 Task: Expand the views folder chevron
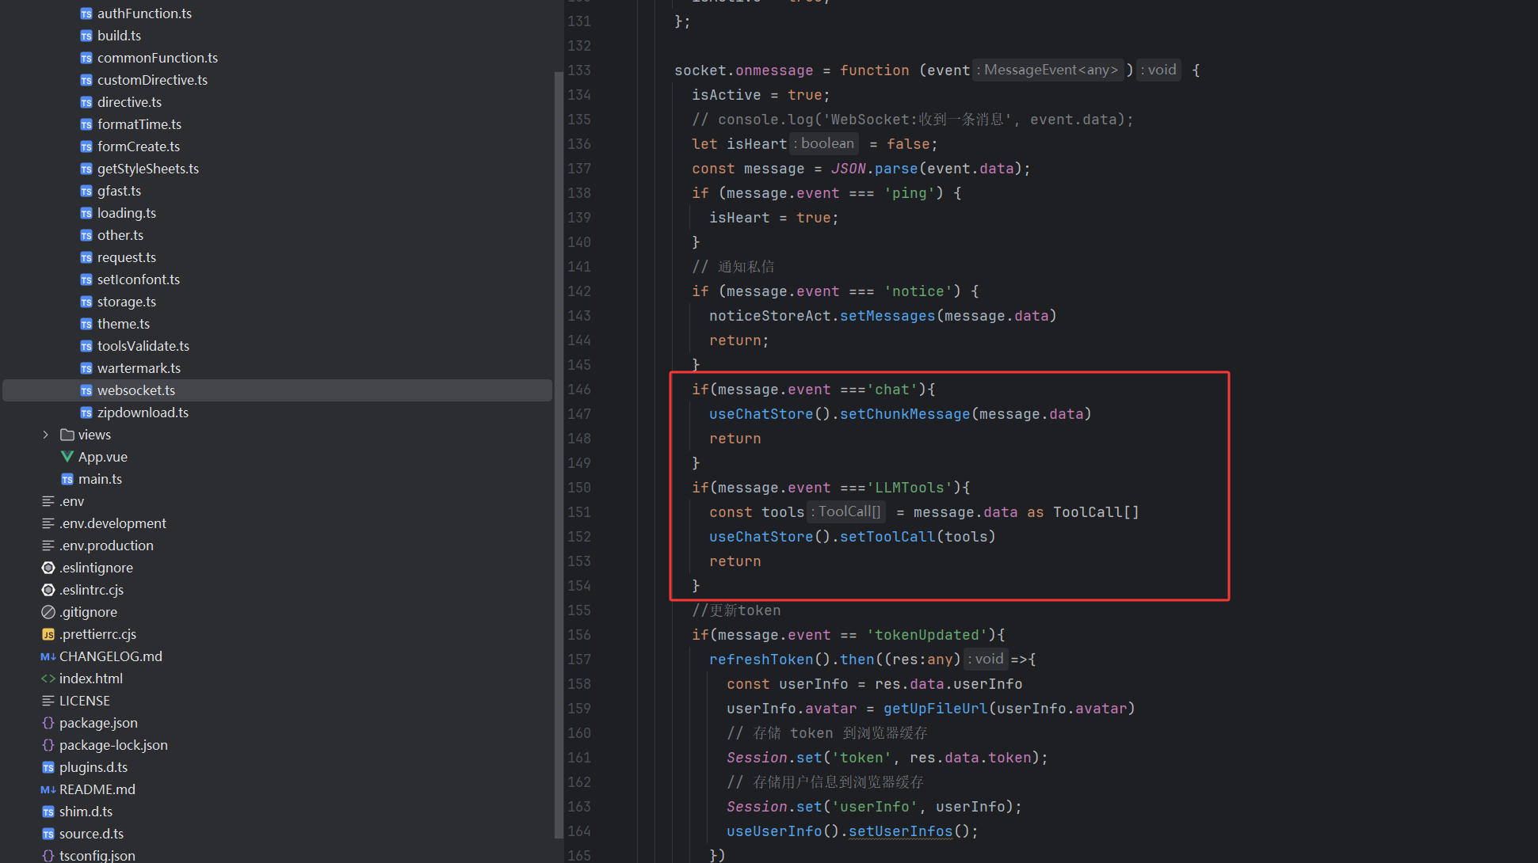point(45,435)
